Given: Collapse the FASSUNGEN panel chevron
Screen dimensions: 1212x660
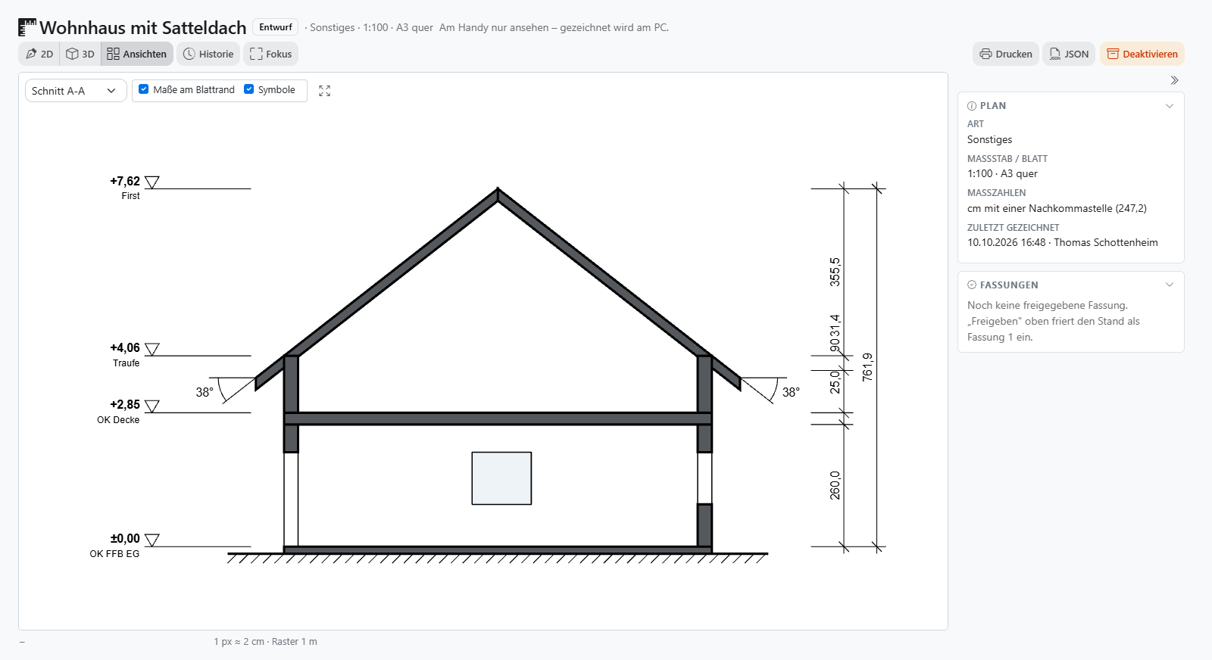Looking at the screenshot, I should (1170, 285).
